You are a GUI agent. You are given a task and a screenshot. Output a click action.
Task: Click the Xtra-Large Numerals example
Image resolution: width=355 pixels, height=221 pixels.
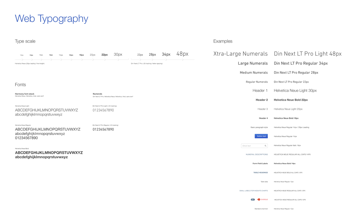[x=240, y=54]
